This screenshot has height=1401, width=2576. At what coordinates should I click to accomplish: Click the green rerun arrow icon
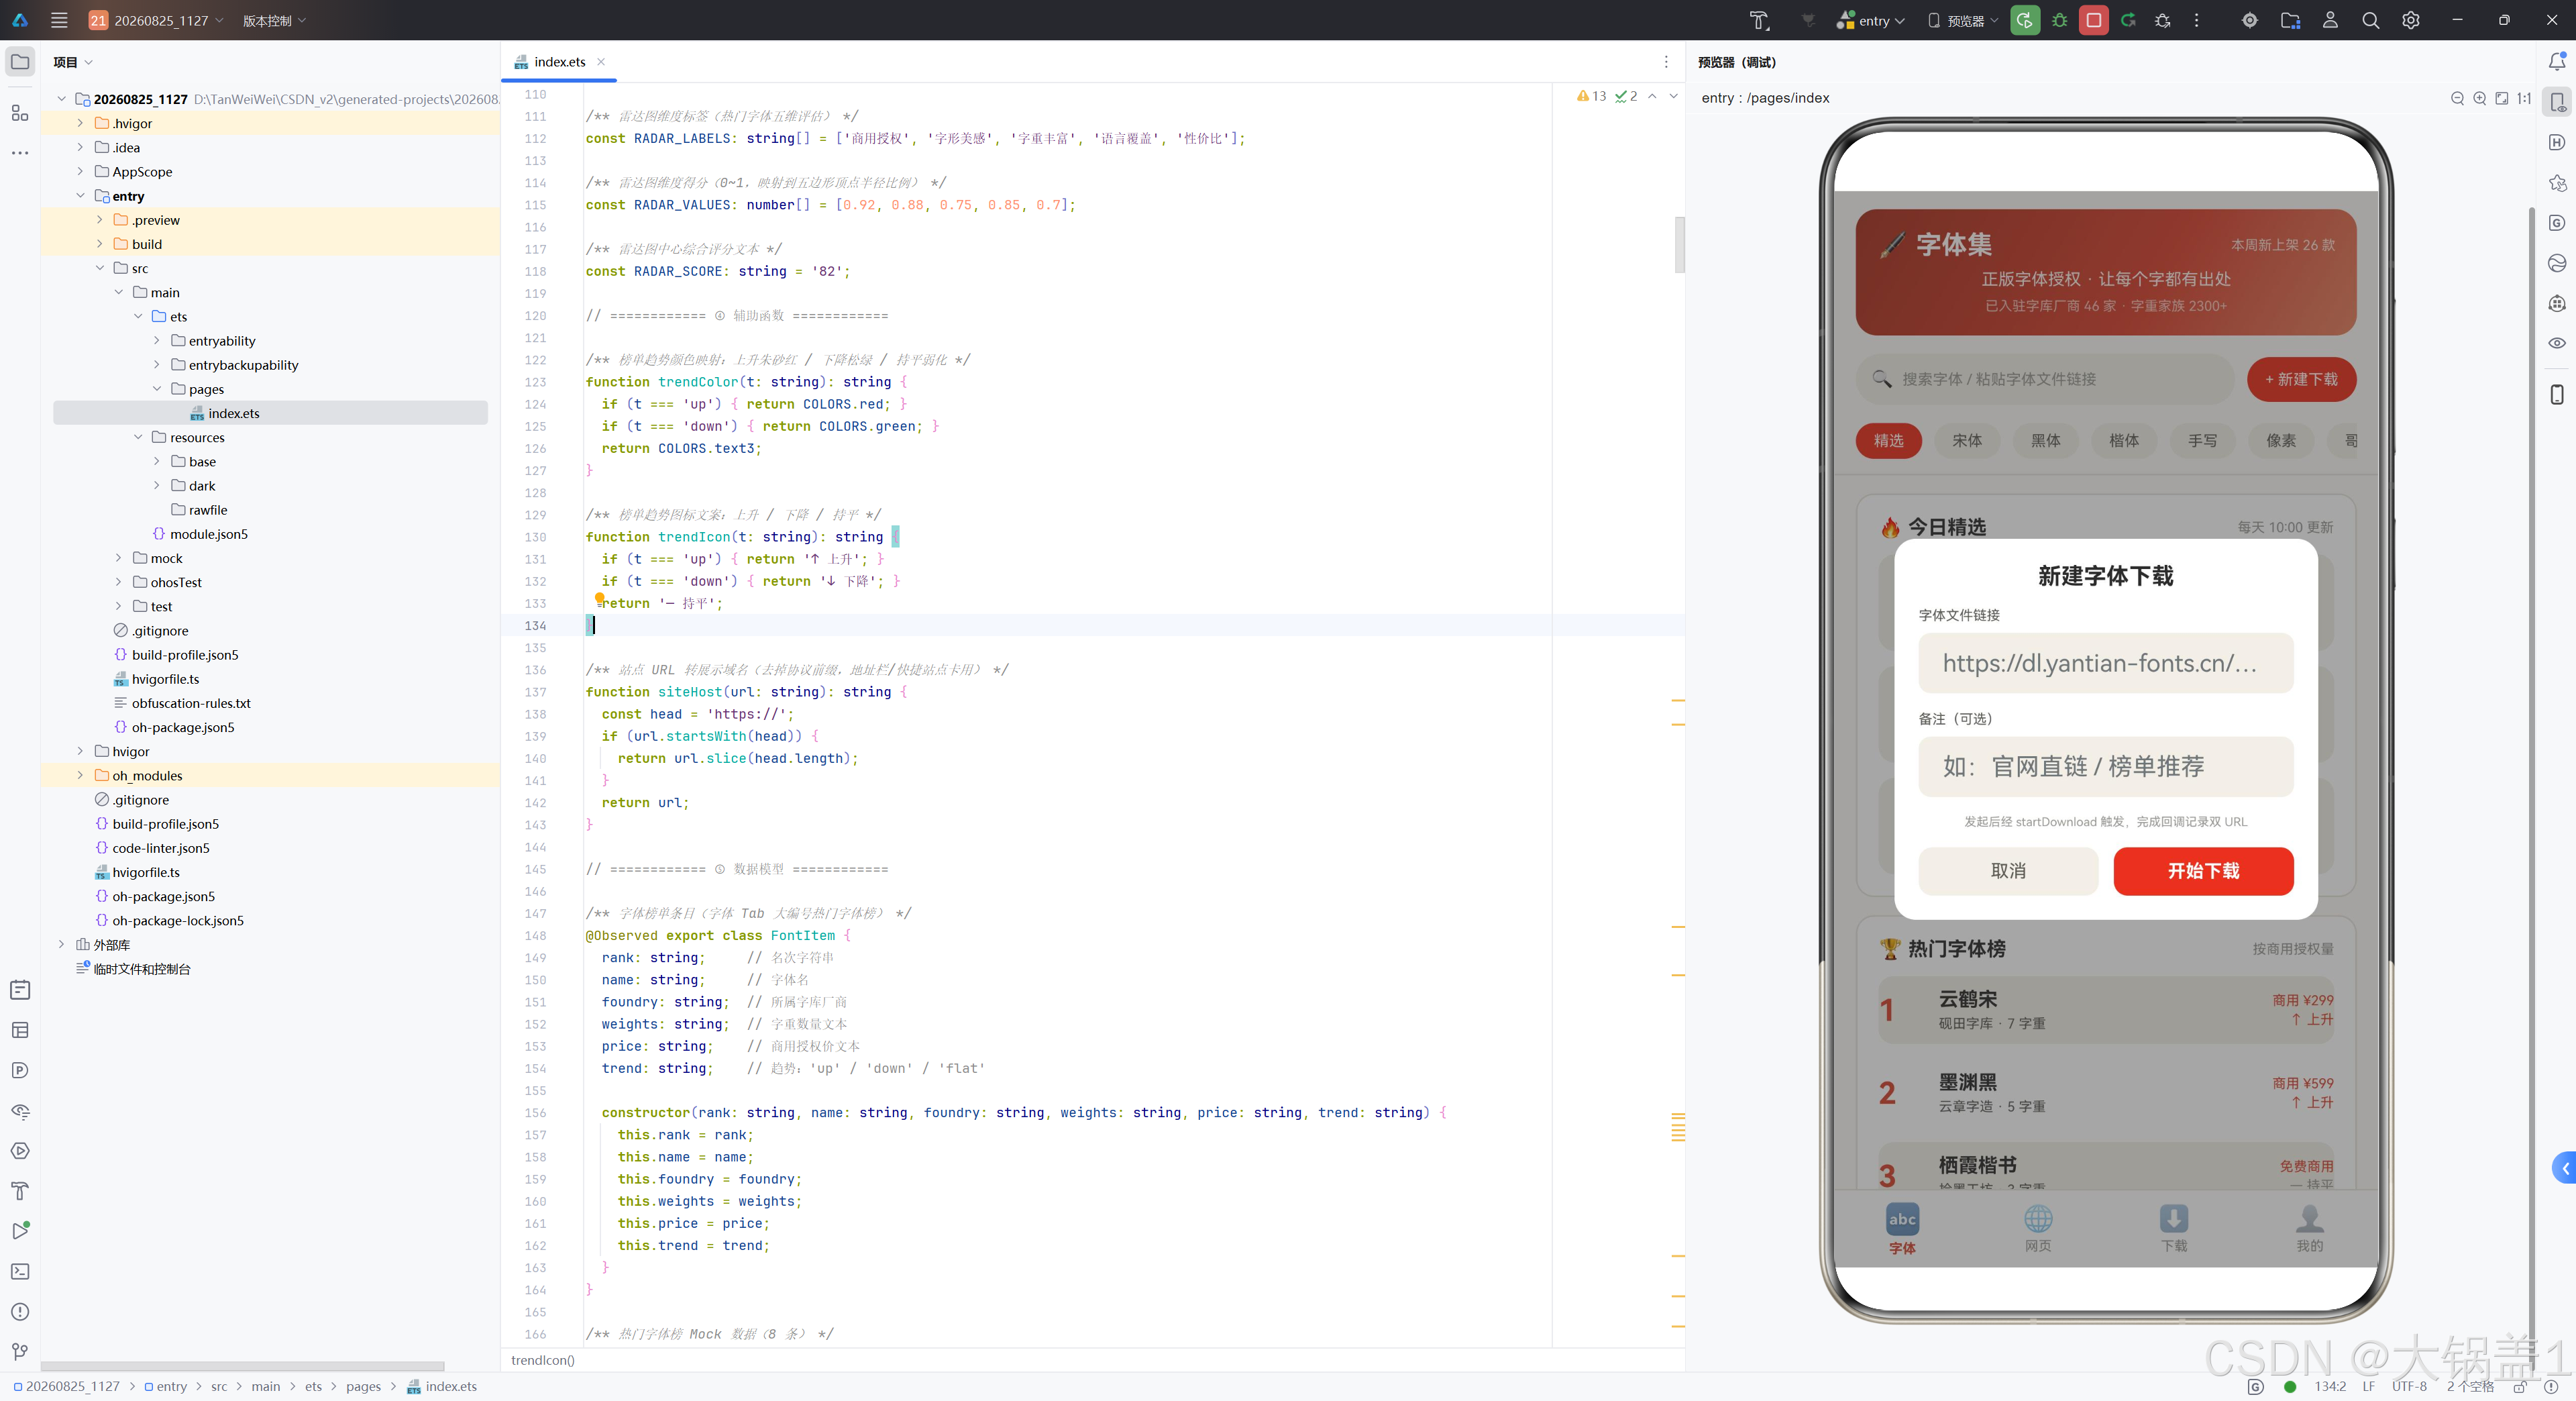click(2128, 20)
